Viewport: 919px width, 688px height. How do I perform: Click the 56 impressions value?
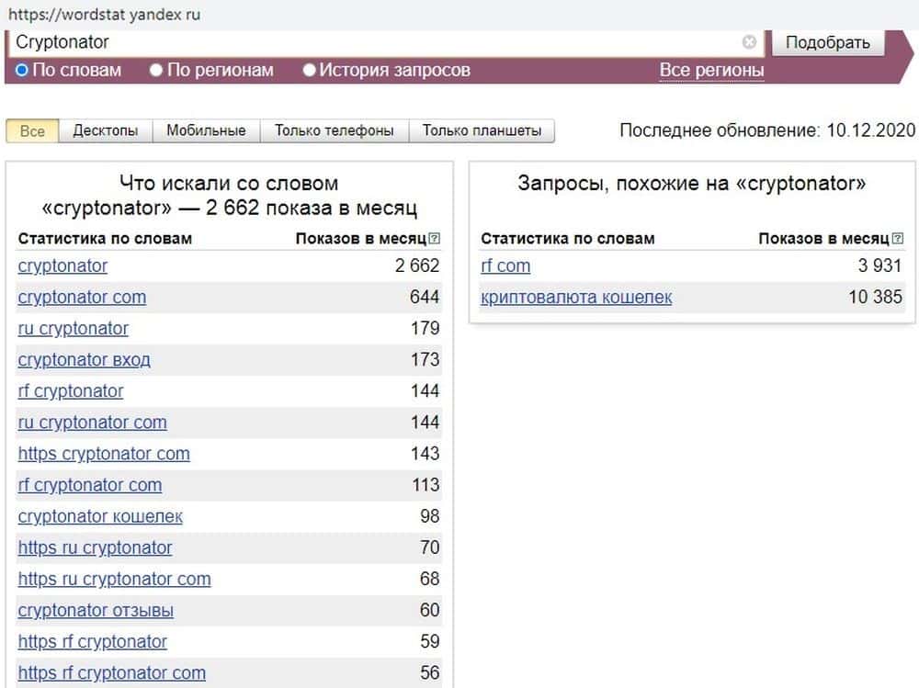pos(429,673)
